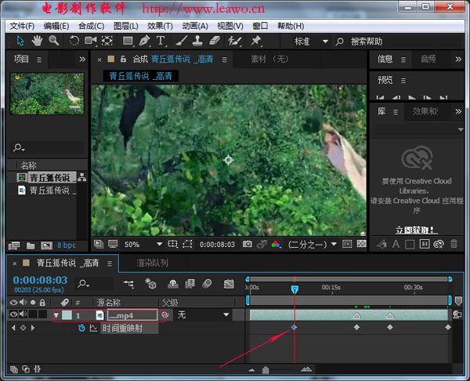The width and height of the screenshot is (470, 381).
Task: Open the 50% magnification dropdown
Action: [160, 244]
